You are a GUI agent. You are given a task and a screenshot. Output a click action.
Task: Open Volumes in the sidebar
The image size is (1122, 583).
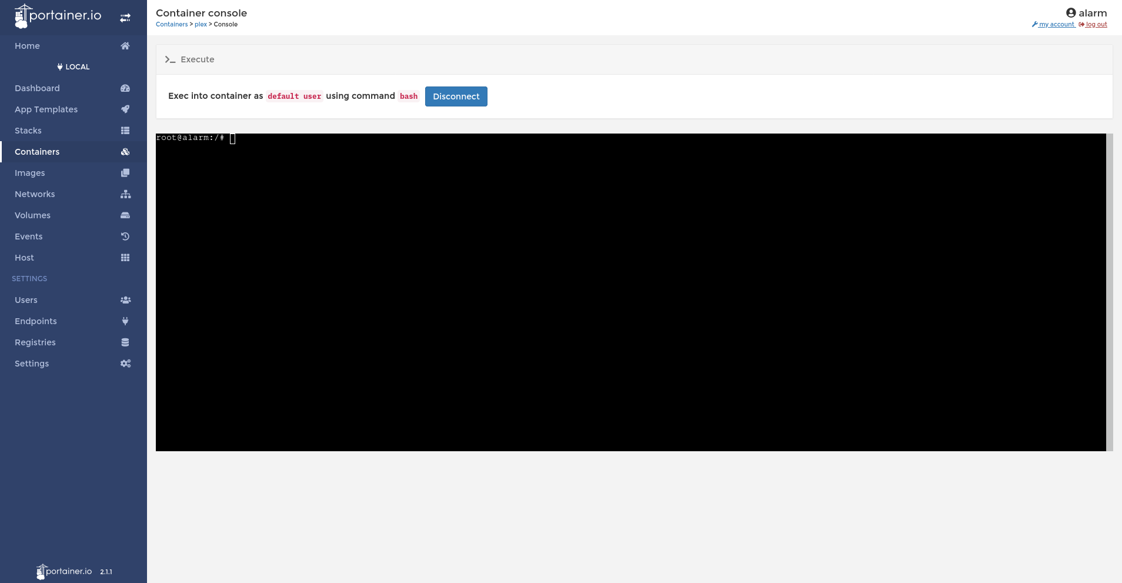tap(74, 215)
